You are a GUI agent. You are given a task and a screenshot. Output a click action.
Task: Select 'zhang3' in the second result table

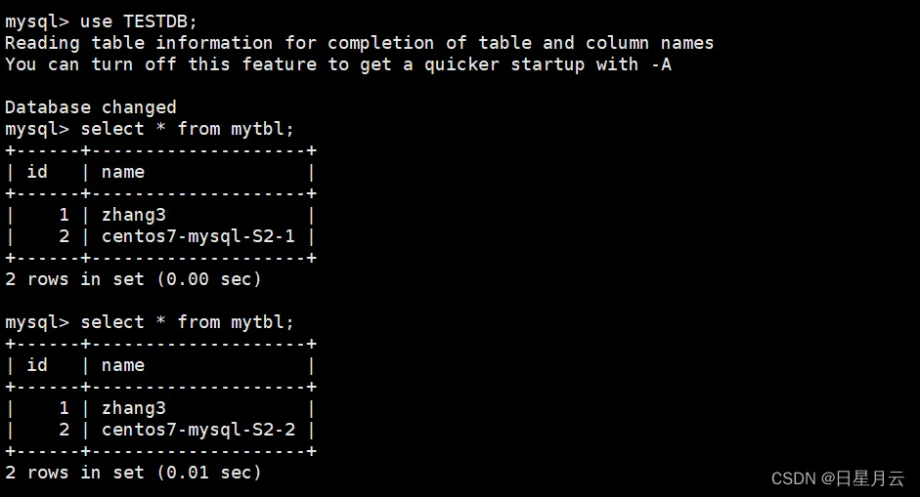pyautogui.click(x=134, y=408)
